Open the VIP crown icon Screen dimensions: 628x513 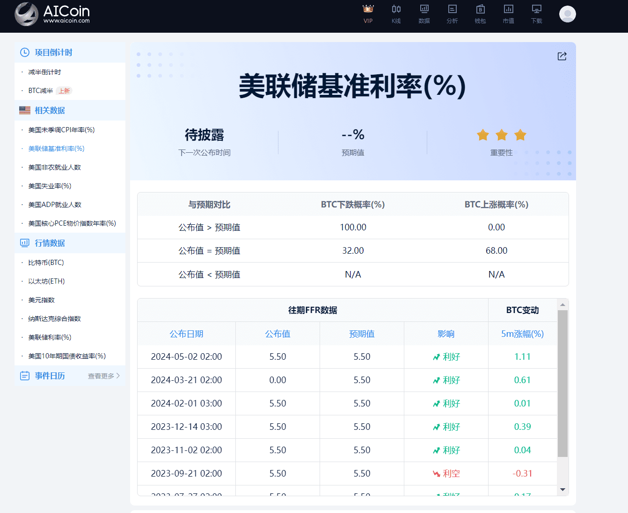(368, 9)
